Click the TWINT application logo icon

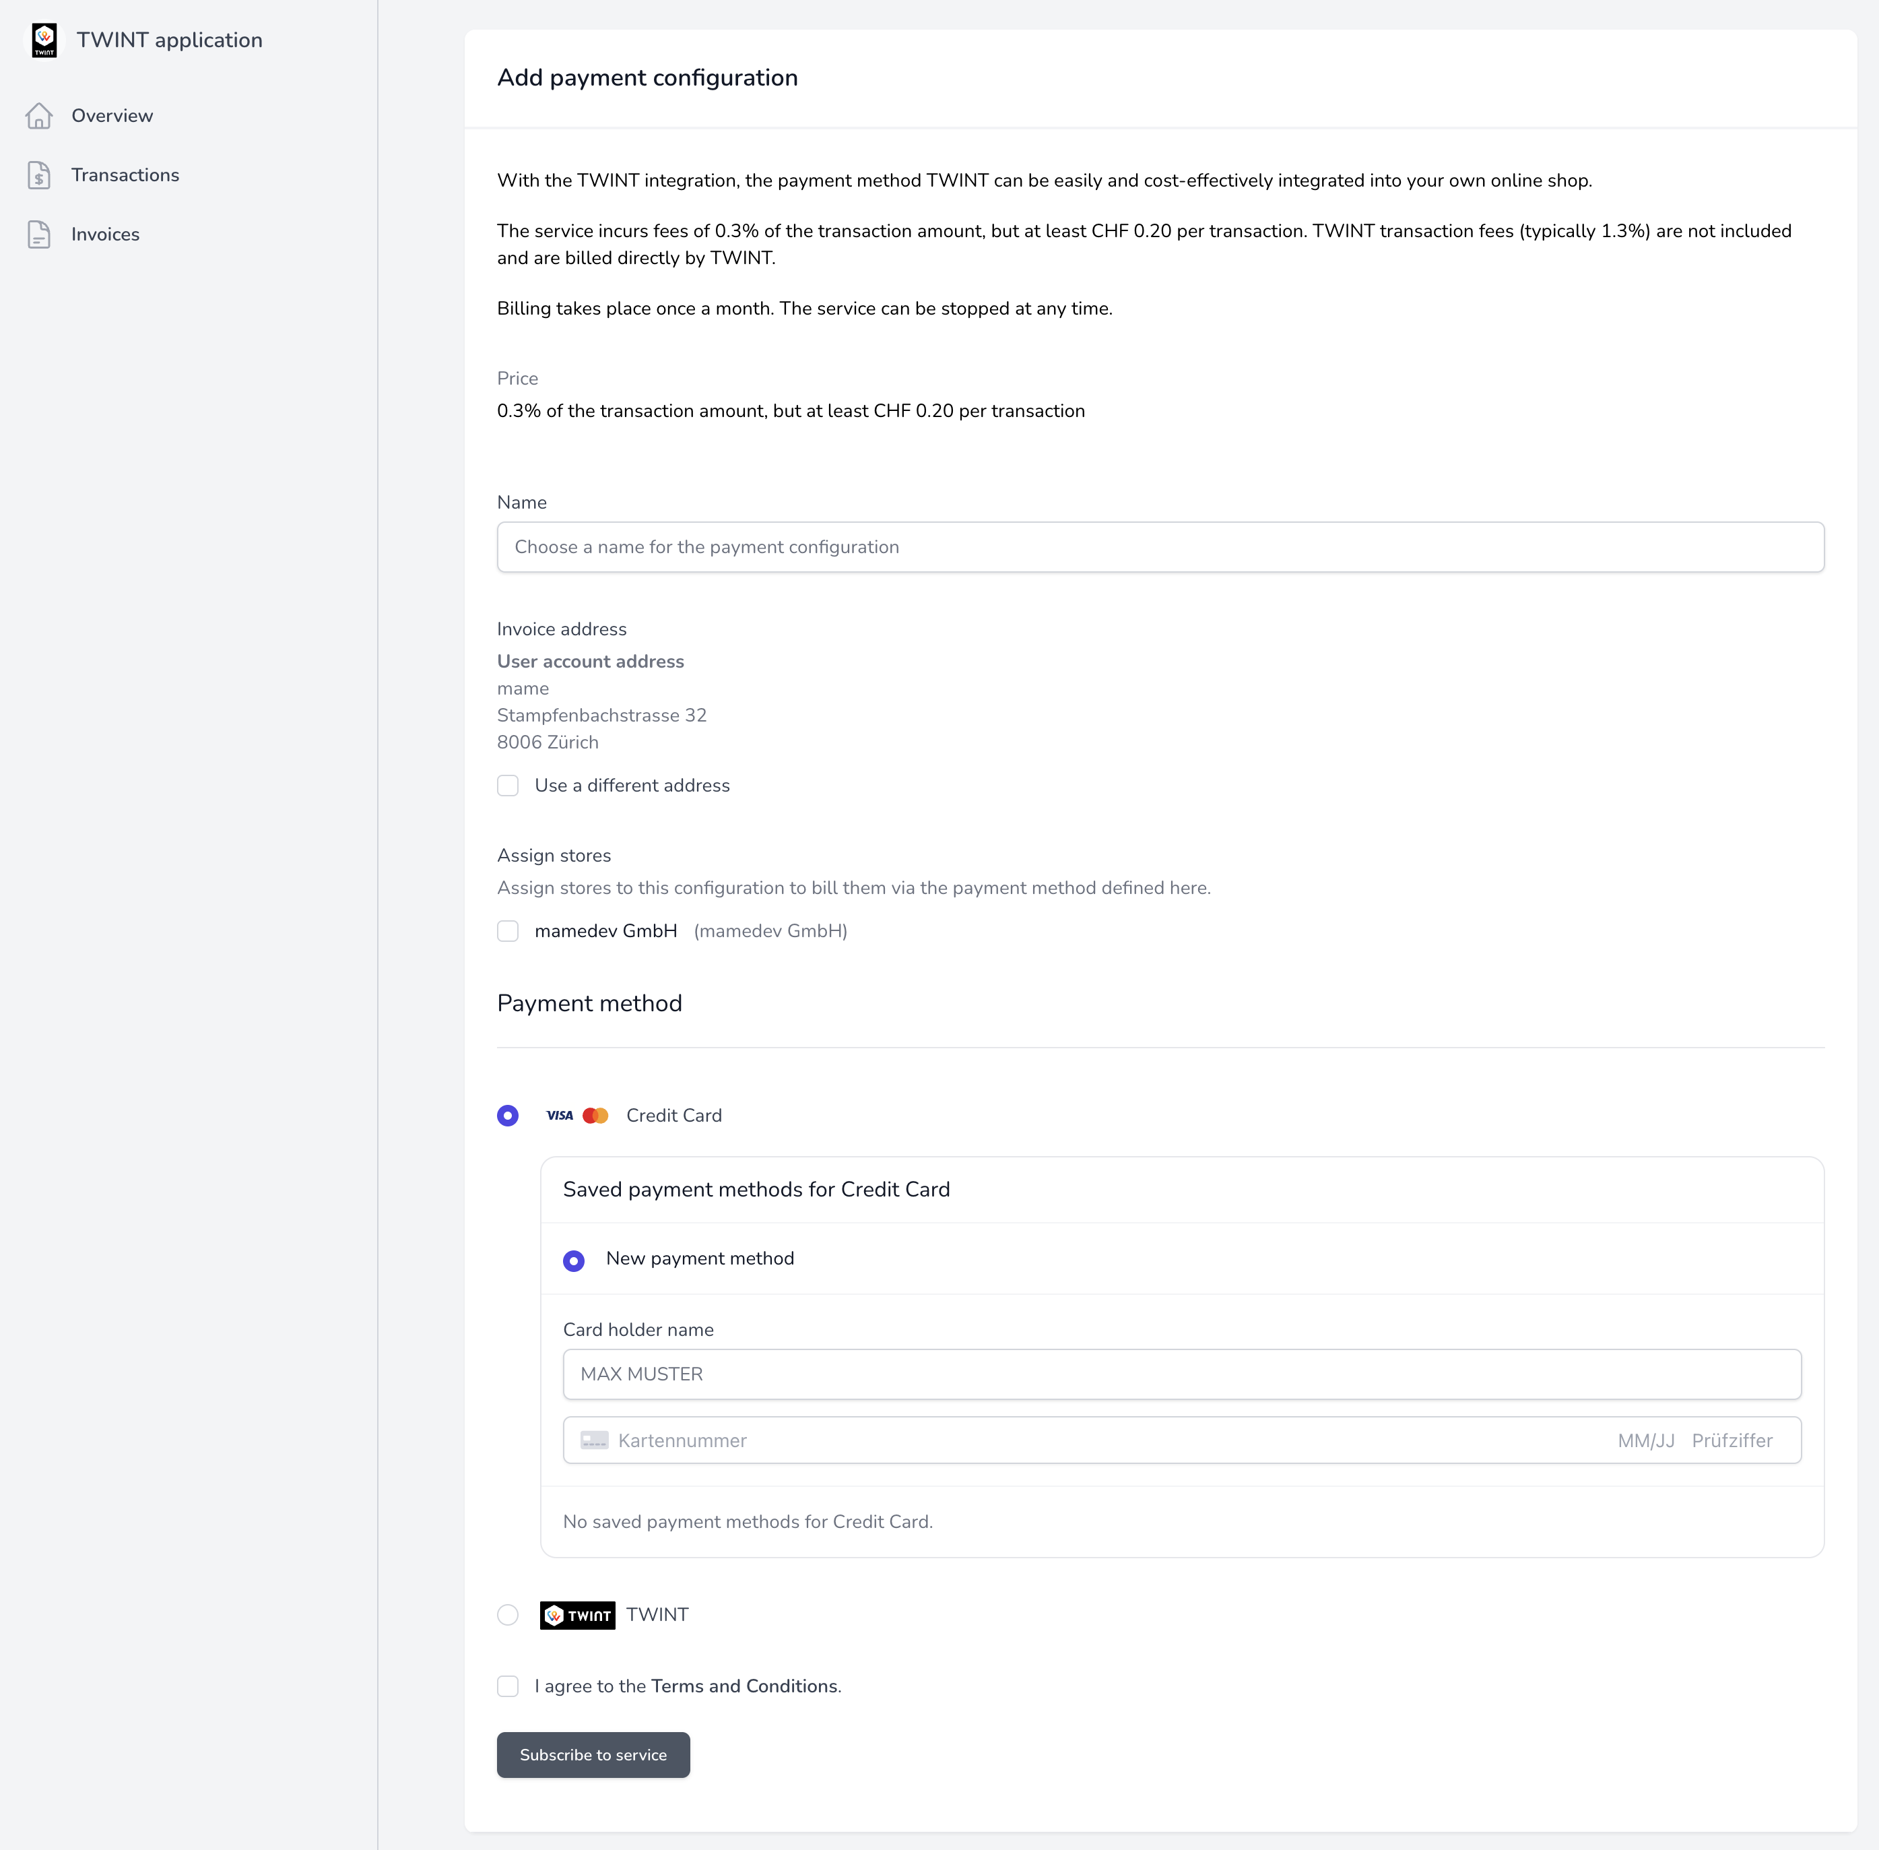tap(44, 40)
